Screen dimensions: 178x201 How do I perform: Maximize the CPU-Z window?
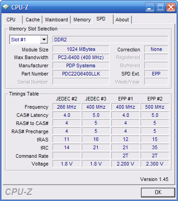tap(160, 7)
